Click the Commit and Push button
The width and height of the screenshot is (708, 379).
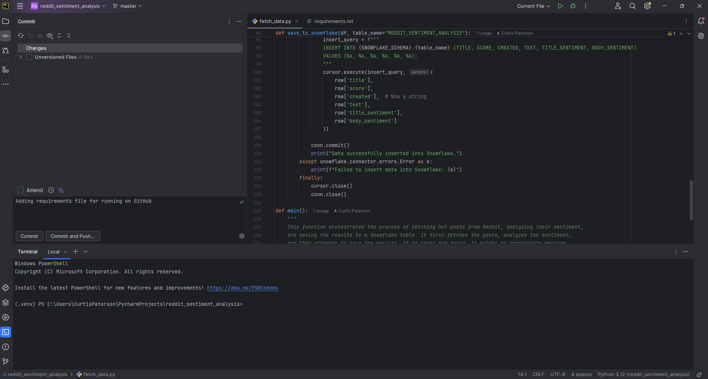pyautogui.click(x=73, y=236)
